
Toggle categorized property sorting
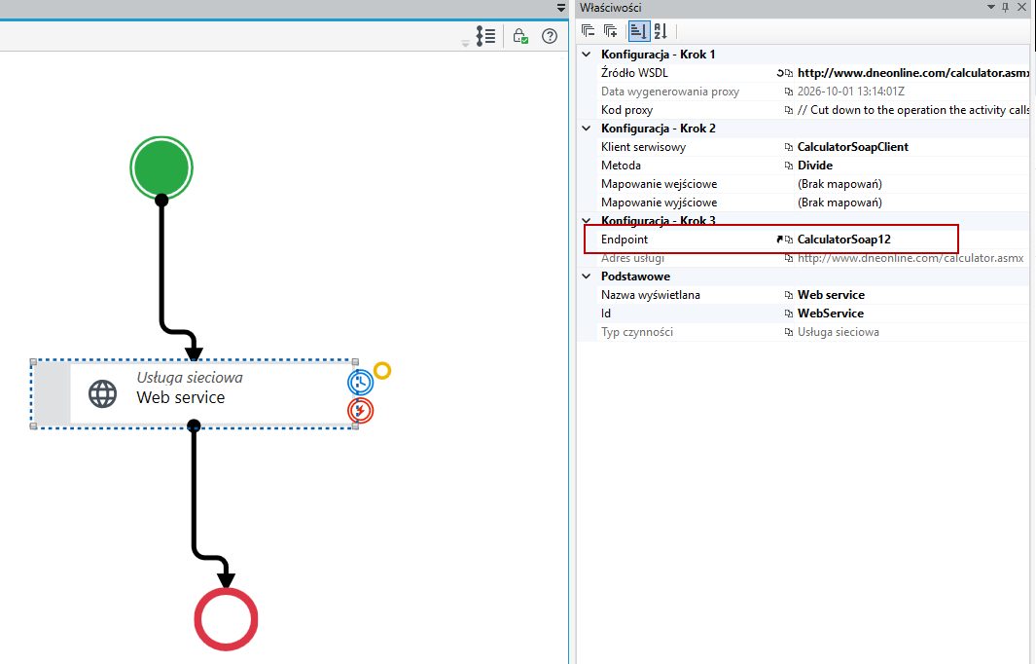coord(638,30)
